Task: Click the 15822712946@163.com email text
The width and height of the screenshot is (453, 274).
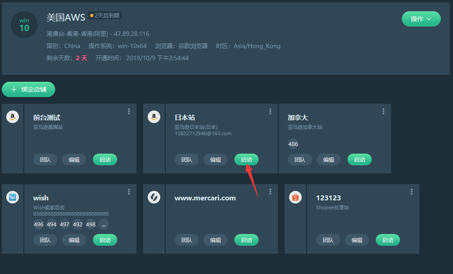Action: 203,133
